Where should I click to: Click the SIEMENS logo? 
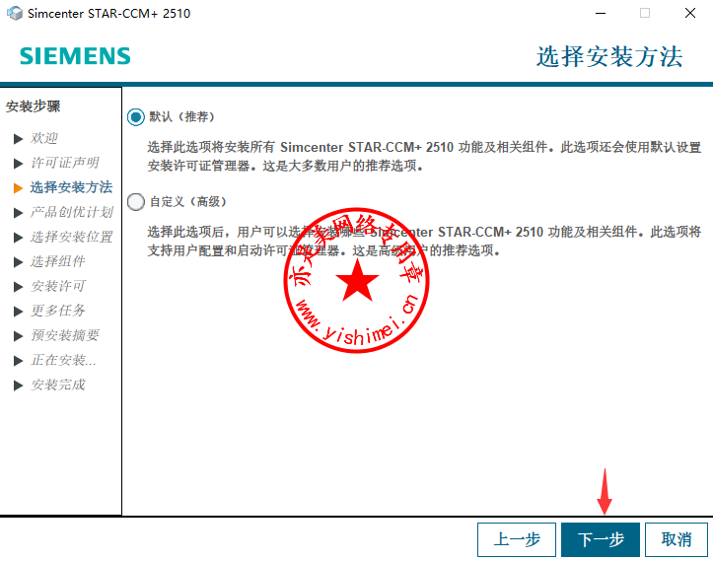(75, 56)
